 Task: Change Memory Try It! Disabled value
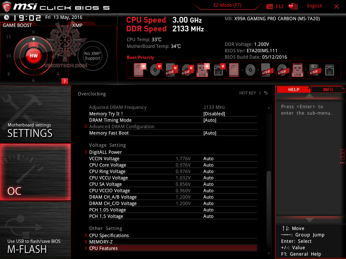click(214, 114)
